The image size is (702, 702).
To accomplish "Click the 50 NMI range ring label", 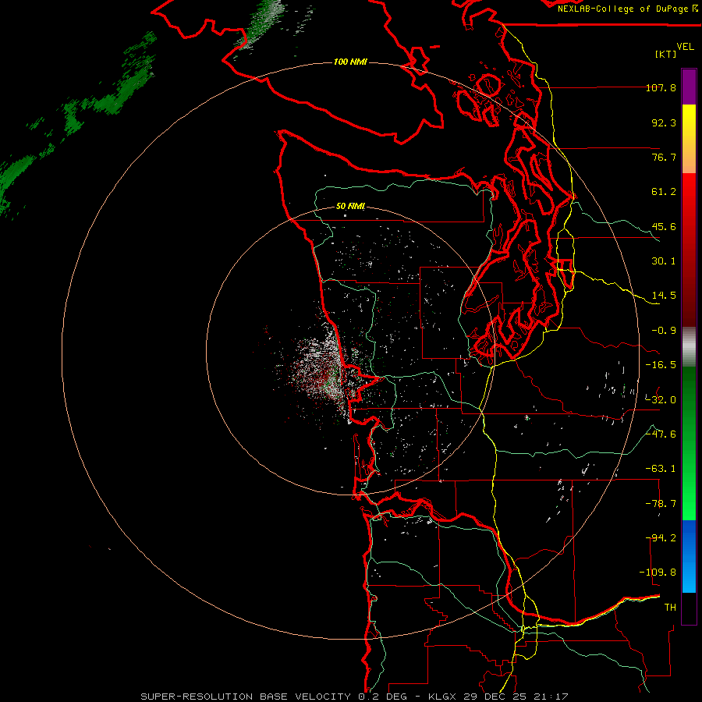I will [350, 207].
